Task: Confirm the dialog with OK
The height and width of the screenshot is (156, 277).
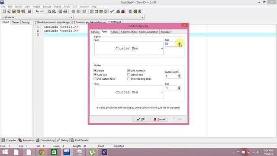Action: click(141, 119)
